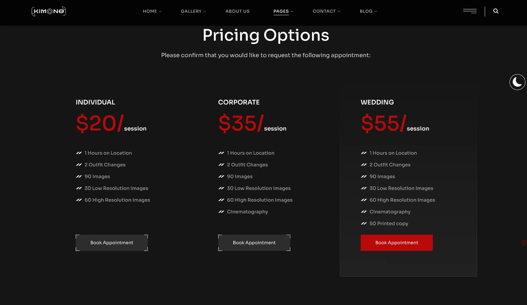Expand the Gallery menu dropdown
The image size is (527, 305).
pos(193,11)
